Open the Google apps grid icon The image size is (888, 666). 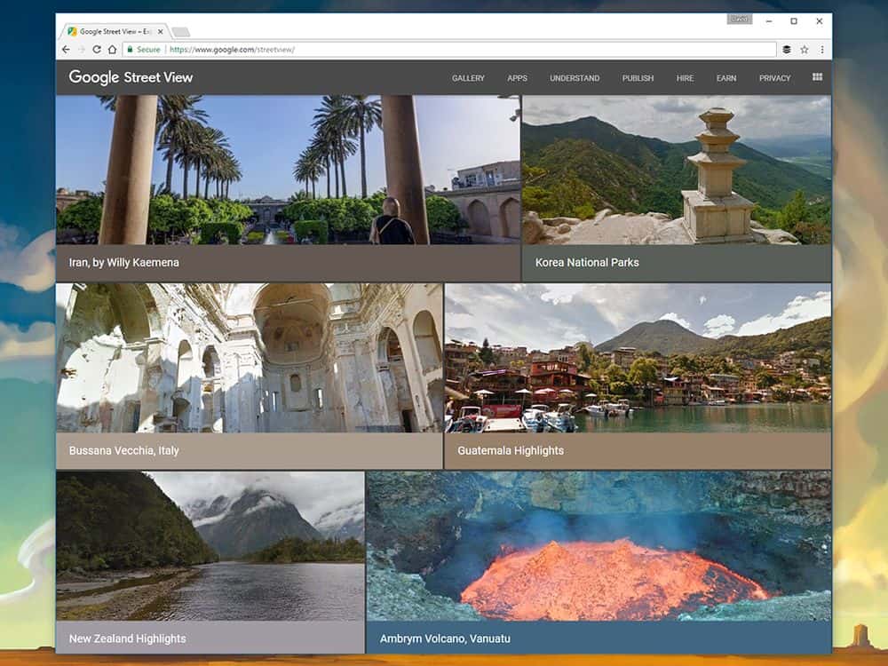[x=817, y=77]
